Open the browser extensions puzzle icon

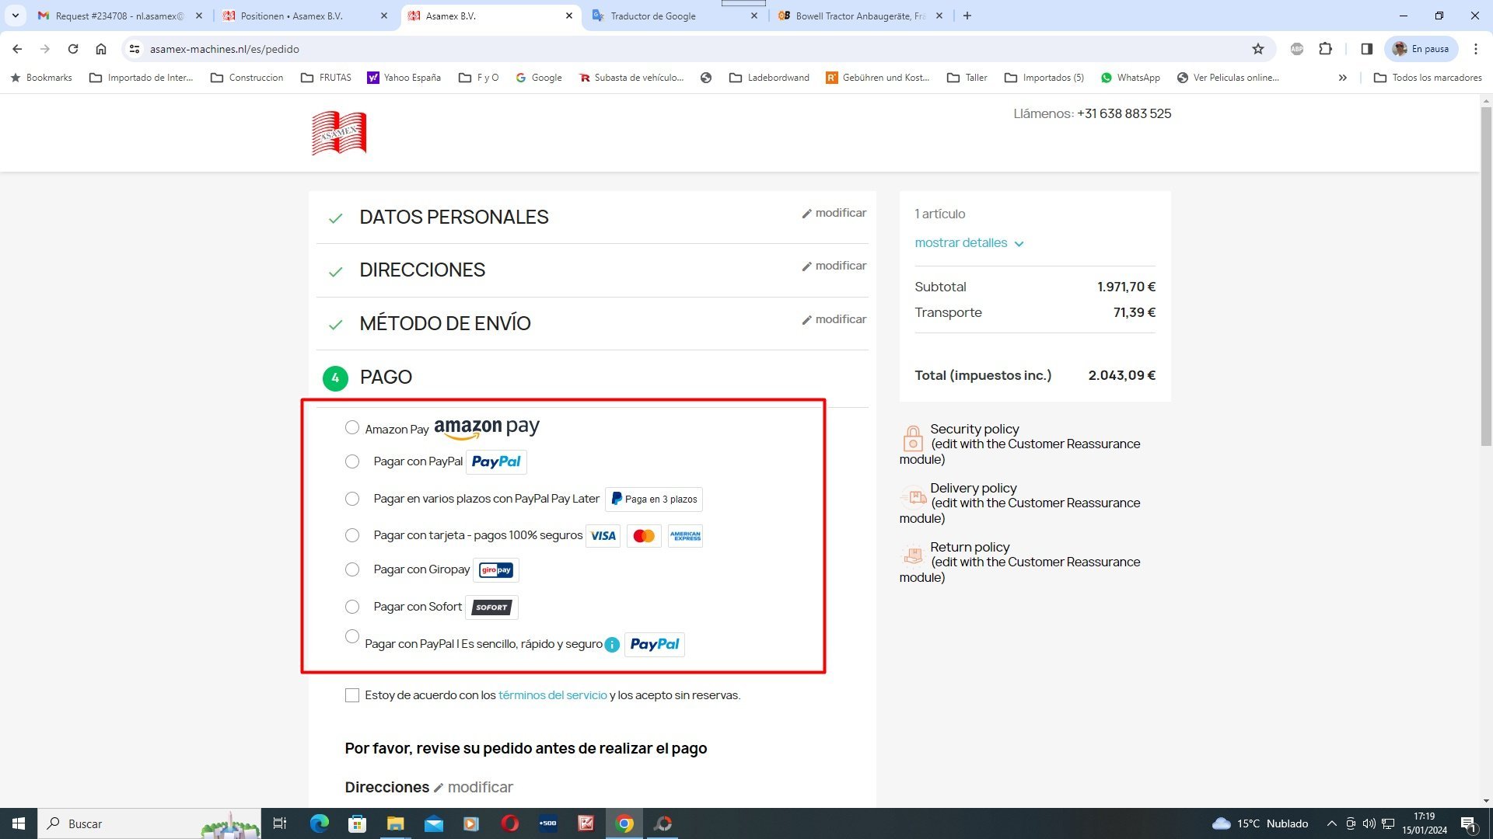coord(1326,49)
